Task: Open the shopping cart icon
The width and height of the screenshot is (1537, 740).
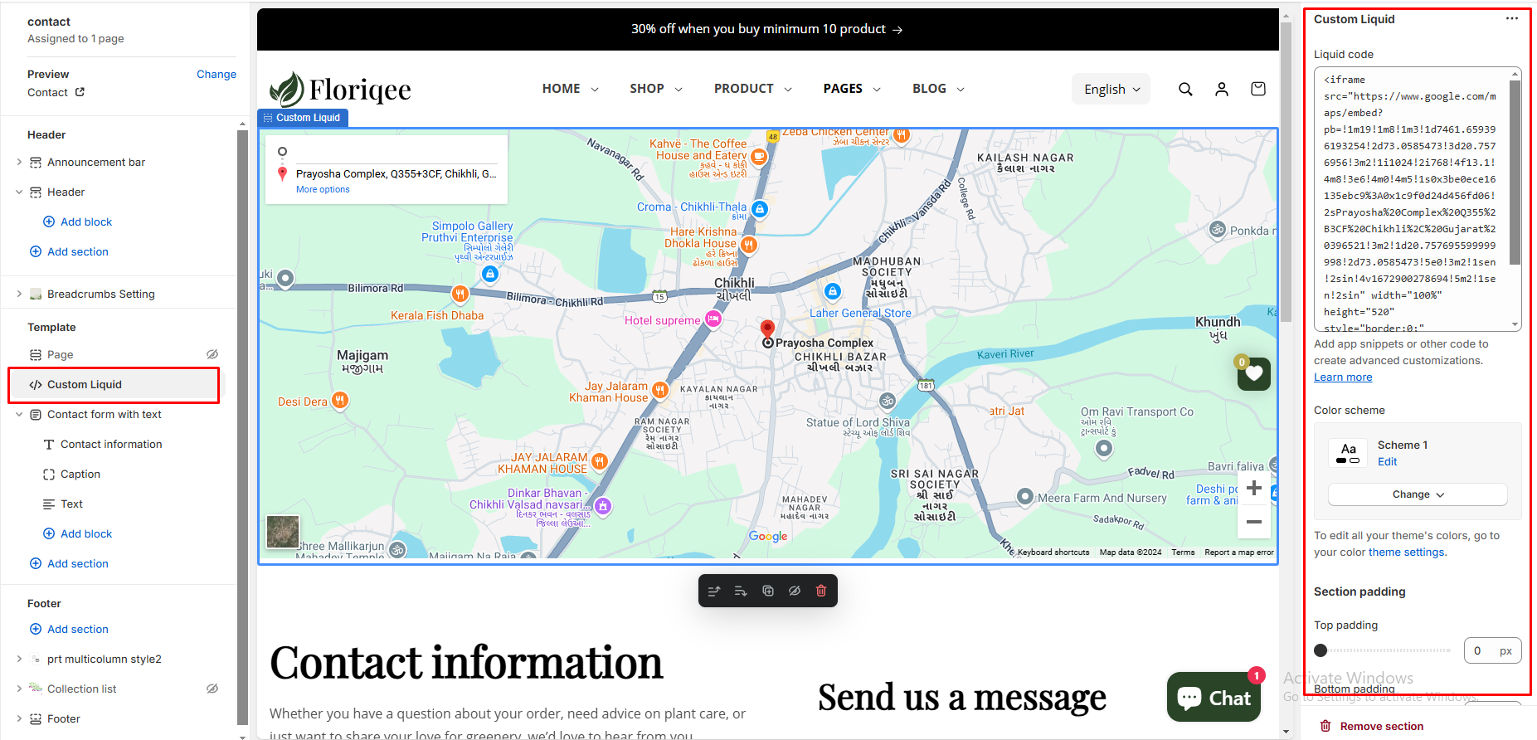Action: pyautogui.click(x=1258, y=89)
